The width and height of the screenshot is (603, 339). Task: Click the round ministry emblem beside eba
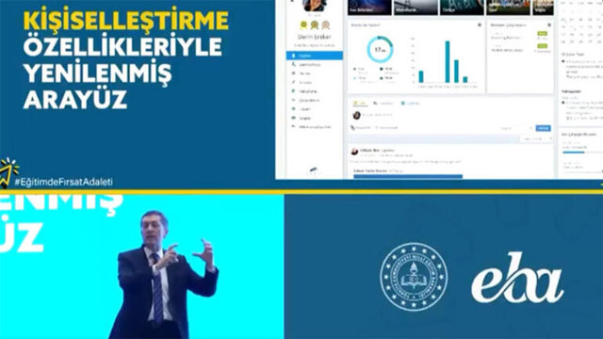click(x=414, y=276)
